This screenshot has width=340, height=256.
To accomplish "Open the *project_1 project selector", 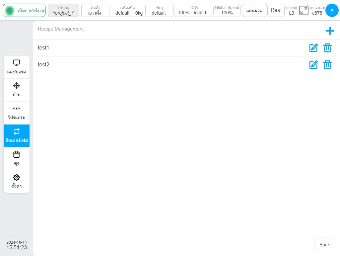I will (64, 10).
